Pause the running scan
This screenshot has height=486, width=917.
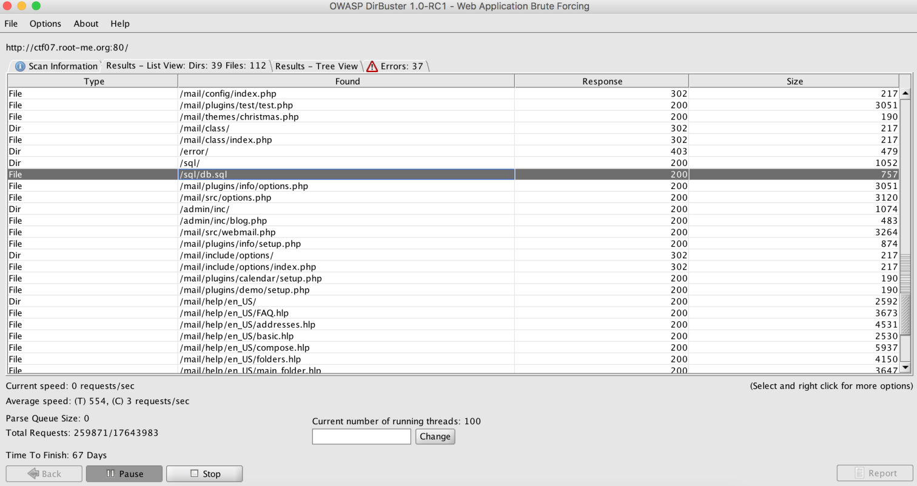pos(124,473)
